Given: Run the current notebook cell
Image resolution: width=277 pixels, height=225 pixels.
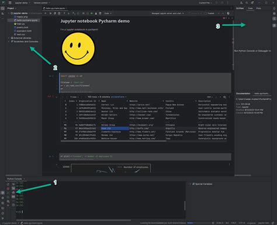Looking at the screenshot, I should pyautogui.click(x=50, y=13).
